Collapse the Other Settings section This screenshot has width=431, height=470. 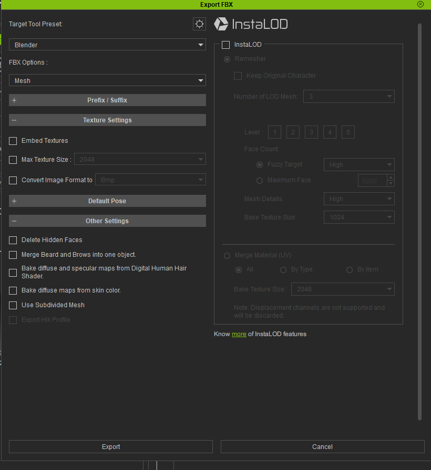pos(107,221)
